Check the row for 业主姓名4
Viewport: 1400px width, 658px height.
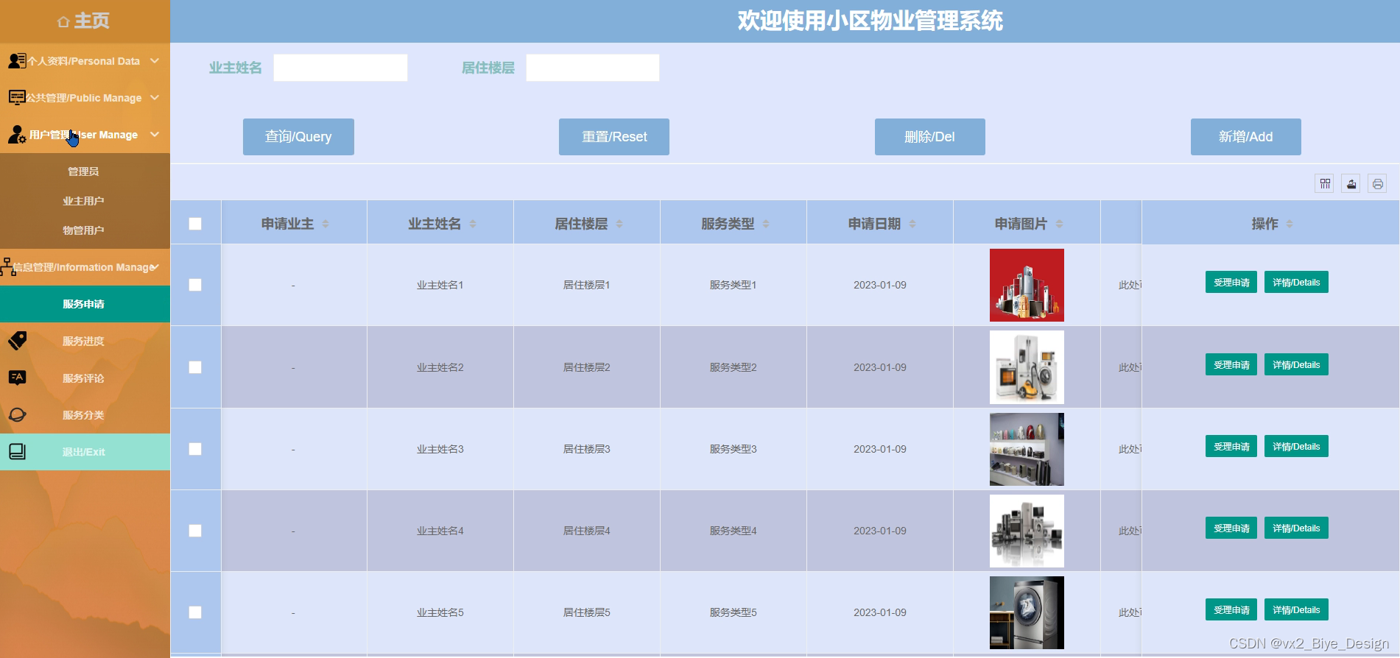pos(195,531)
